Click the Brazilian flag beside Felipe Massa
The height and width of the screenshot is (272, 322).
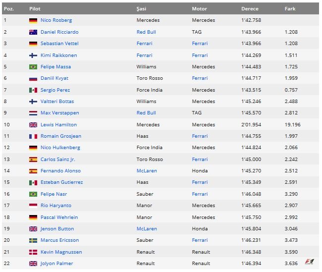click(x=33, y=67)
